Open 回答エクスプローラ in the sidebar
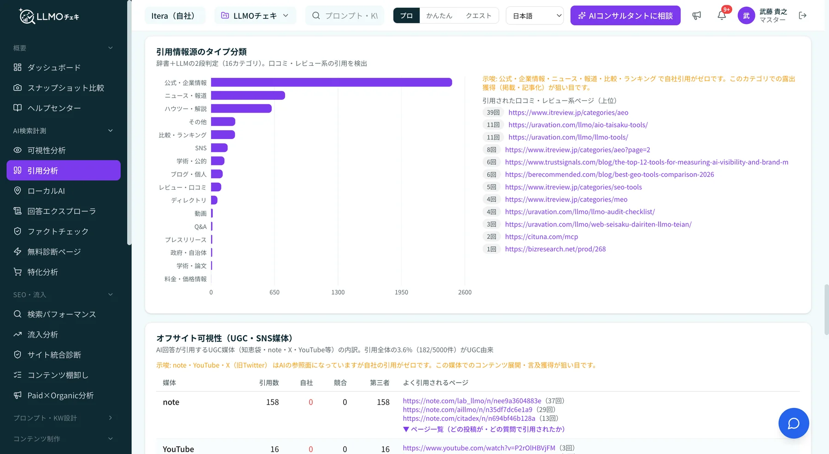The image size is (829, 454). pos(64,211)
